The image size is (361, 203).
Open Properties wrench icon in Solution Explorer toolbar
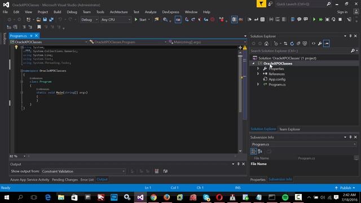coord(320,43)
